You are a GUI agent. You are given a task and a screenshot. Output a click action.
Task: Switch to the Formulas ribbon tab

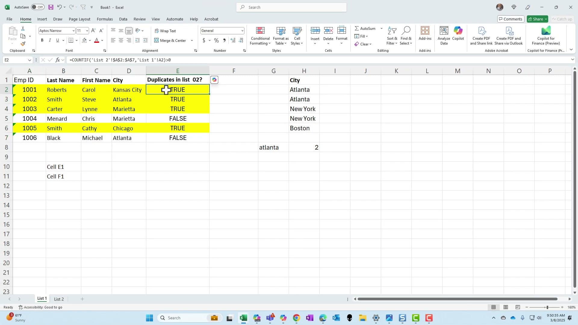105,19
